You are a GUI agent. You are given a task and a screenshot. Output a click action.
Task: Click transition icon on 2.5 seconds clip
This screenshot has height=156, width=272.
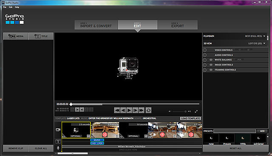click(x=88, y=136)
